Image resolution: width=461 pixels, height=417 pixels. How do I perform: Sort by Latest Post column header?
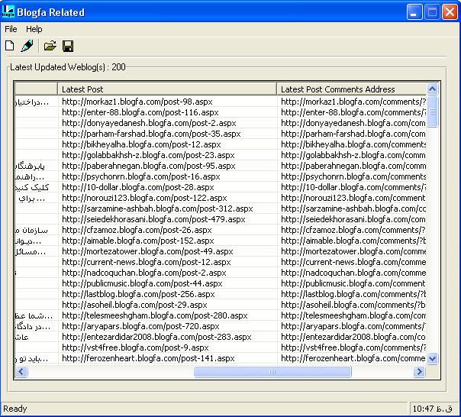pos(167,89)
